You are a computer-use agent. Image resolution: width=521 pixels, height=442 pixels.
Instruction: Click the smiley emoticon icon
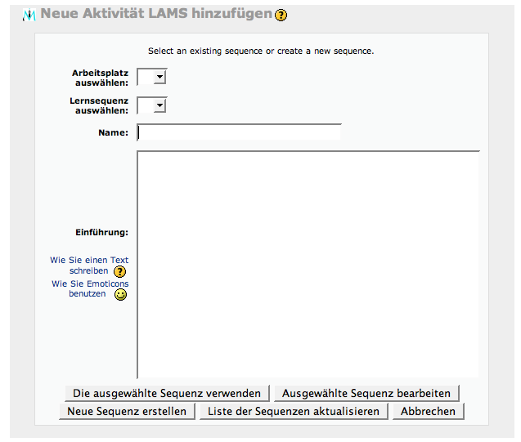click(x=120, y=295)
